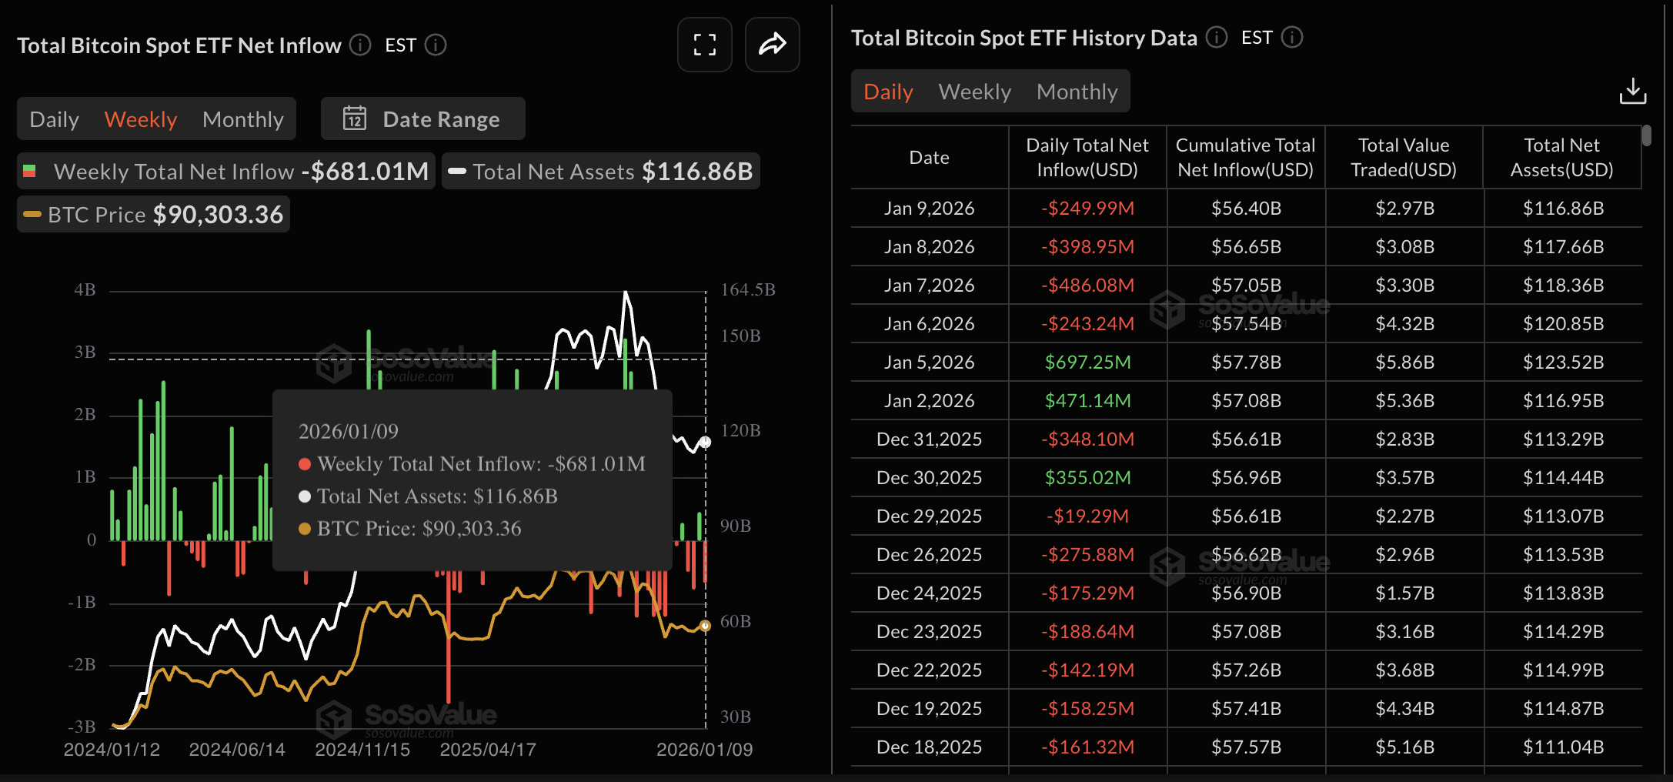1673x782 pixels.
Task: Click the share chart icon
Action: point(772,44)
